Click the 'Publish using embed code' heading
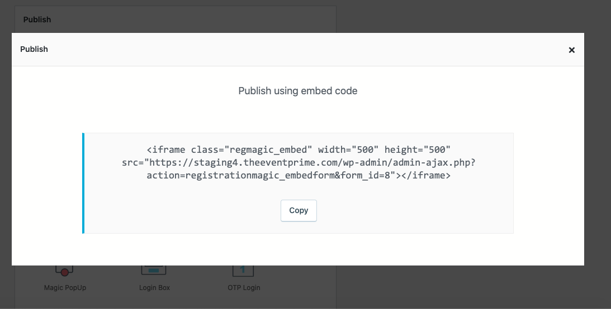 point(297,91)
